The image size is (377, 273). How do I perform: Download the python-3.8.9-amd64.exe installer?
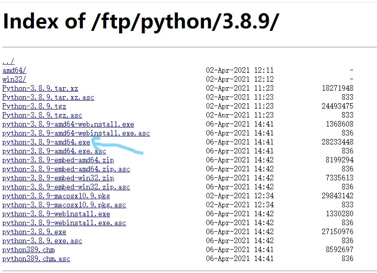click(46, 142)
